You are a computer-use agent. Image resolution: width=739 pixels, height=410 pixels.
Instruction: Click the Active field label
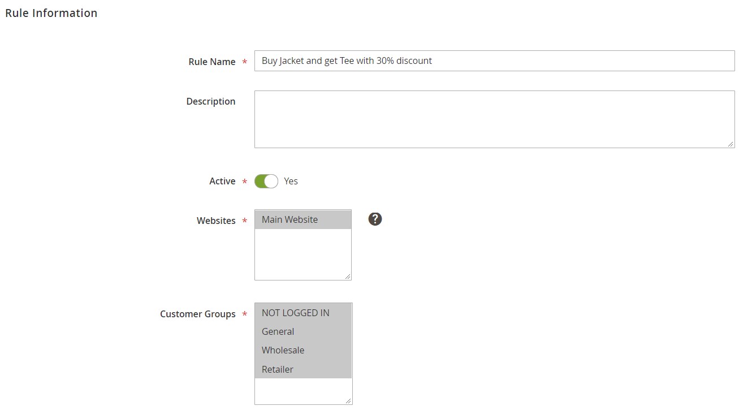click(x=222, y=181)
